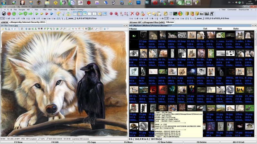Click the color wheel toolbar icon

tap(180, 14)
